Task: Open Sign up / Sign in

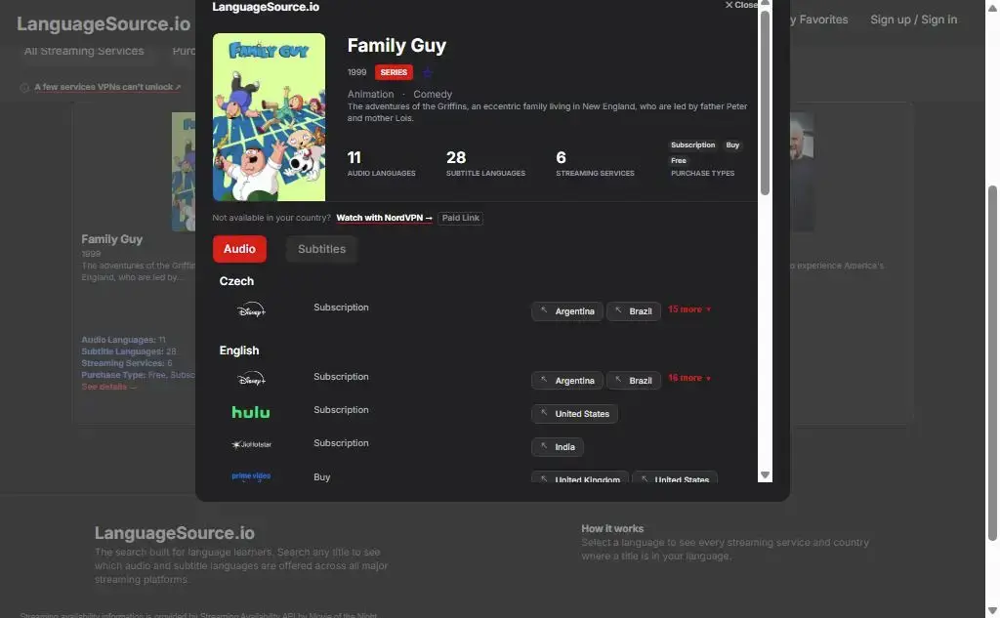Action: point(913,20)
